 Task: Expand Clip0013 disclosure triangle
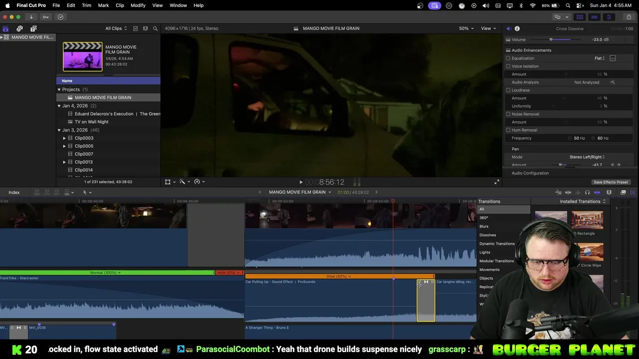pos(64,162)
